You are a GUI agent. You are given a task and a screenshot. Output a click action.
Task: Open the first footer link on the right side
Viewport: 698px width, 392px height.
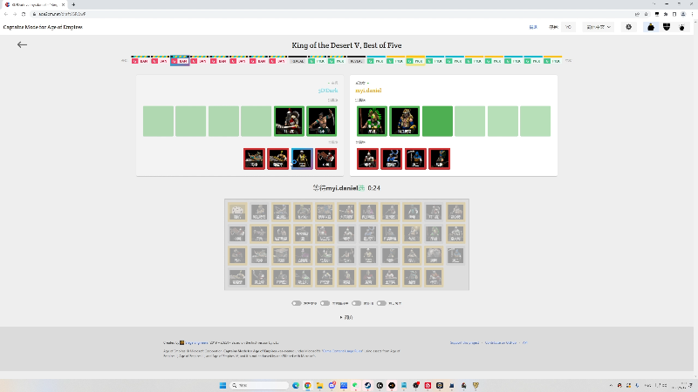point(464,342)
